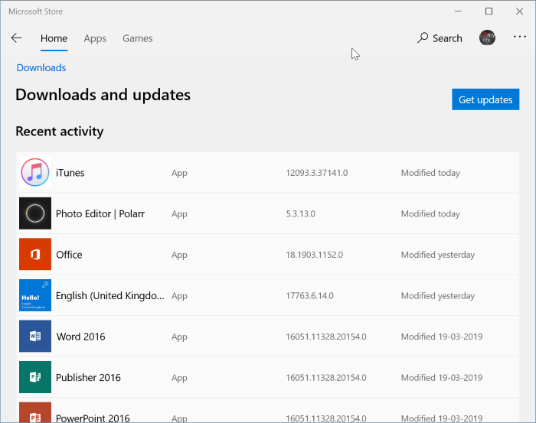The width and height of the screenshot is (536, 423).
Task: Click the Polarr Photo Editor icon
Action: tap(35, 213)
